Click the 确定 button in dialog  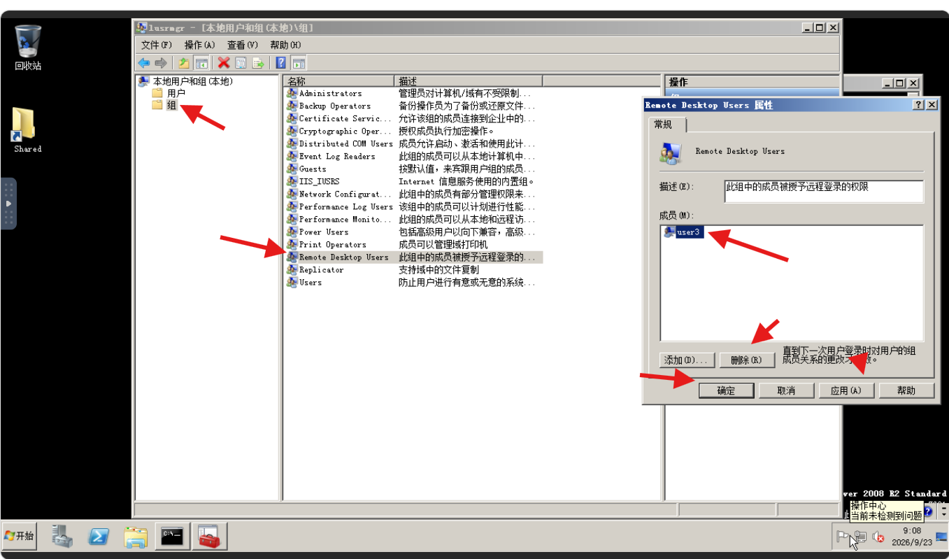tap(726, 390)
